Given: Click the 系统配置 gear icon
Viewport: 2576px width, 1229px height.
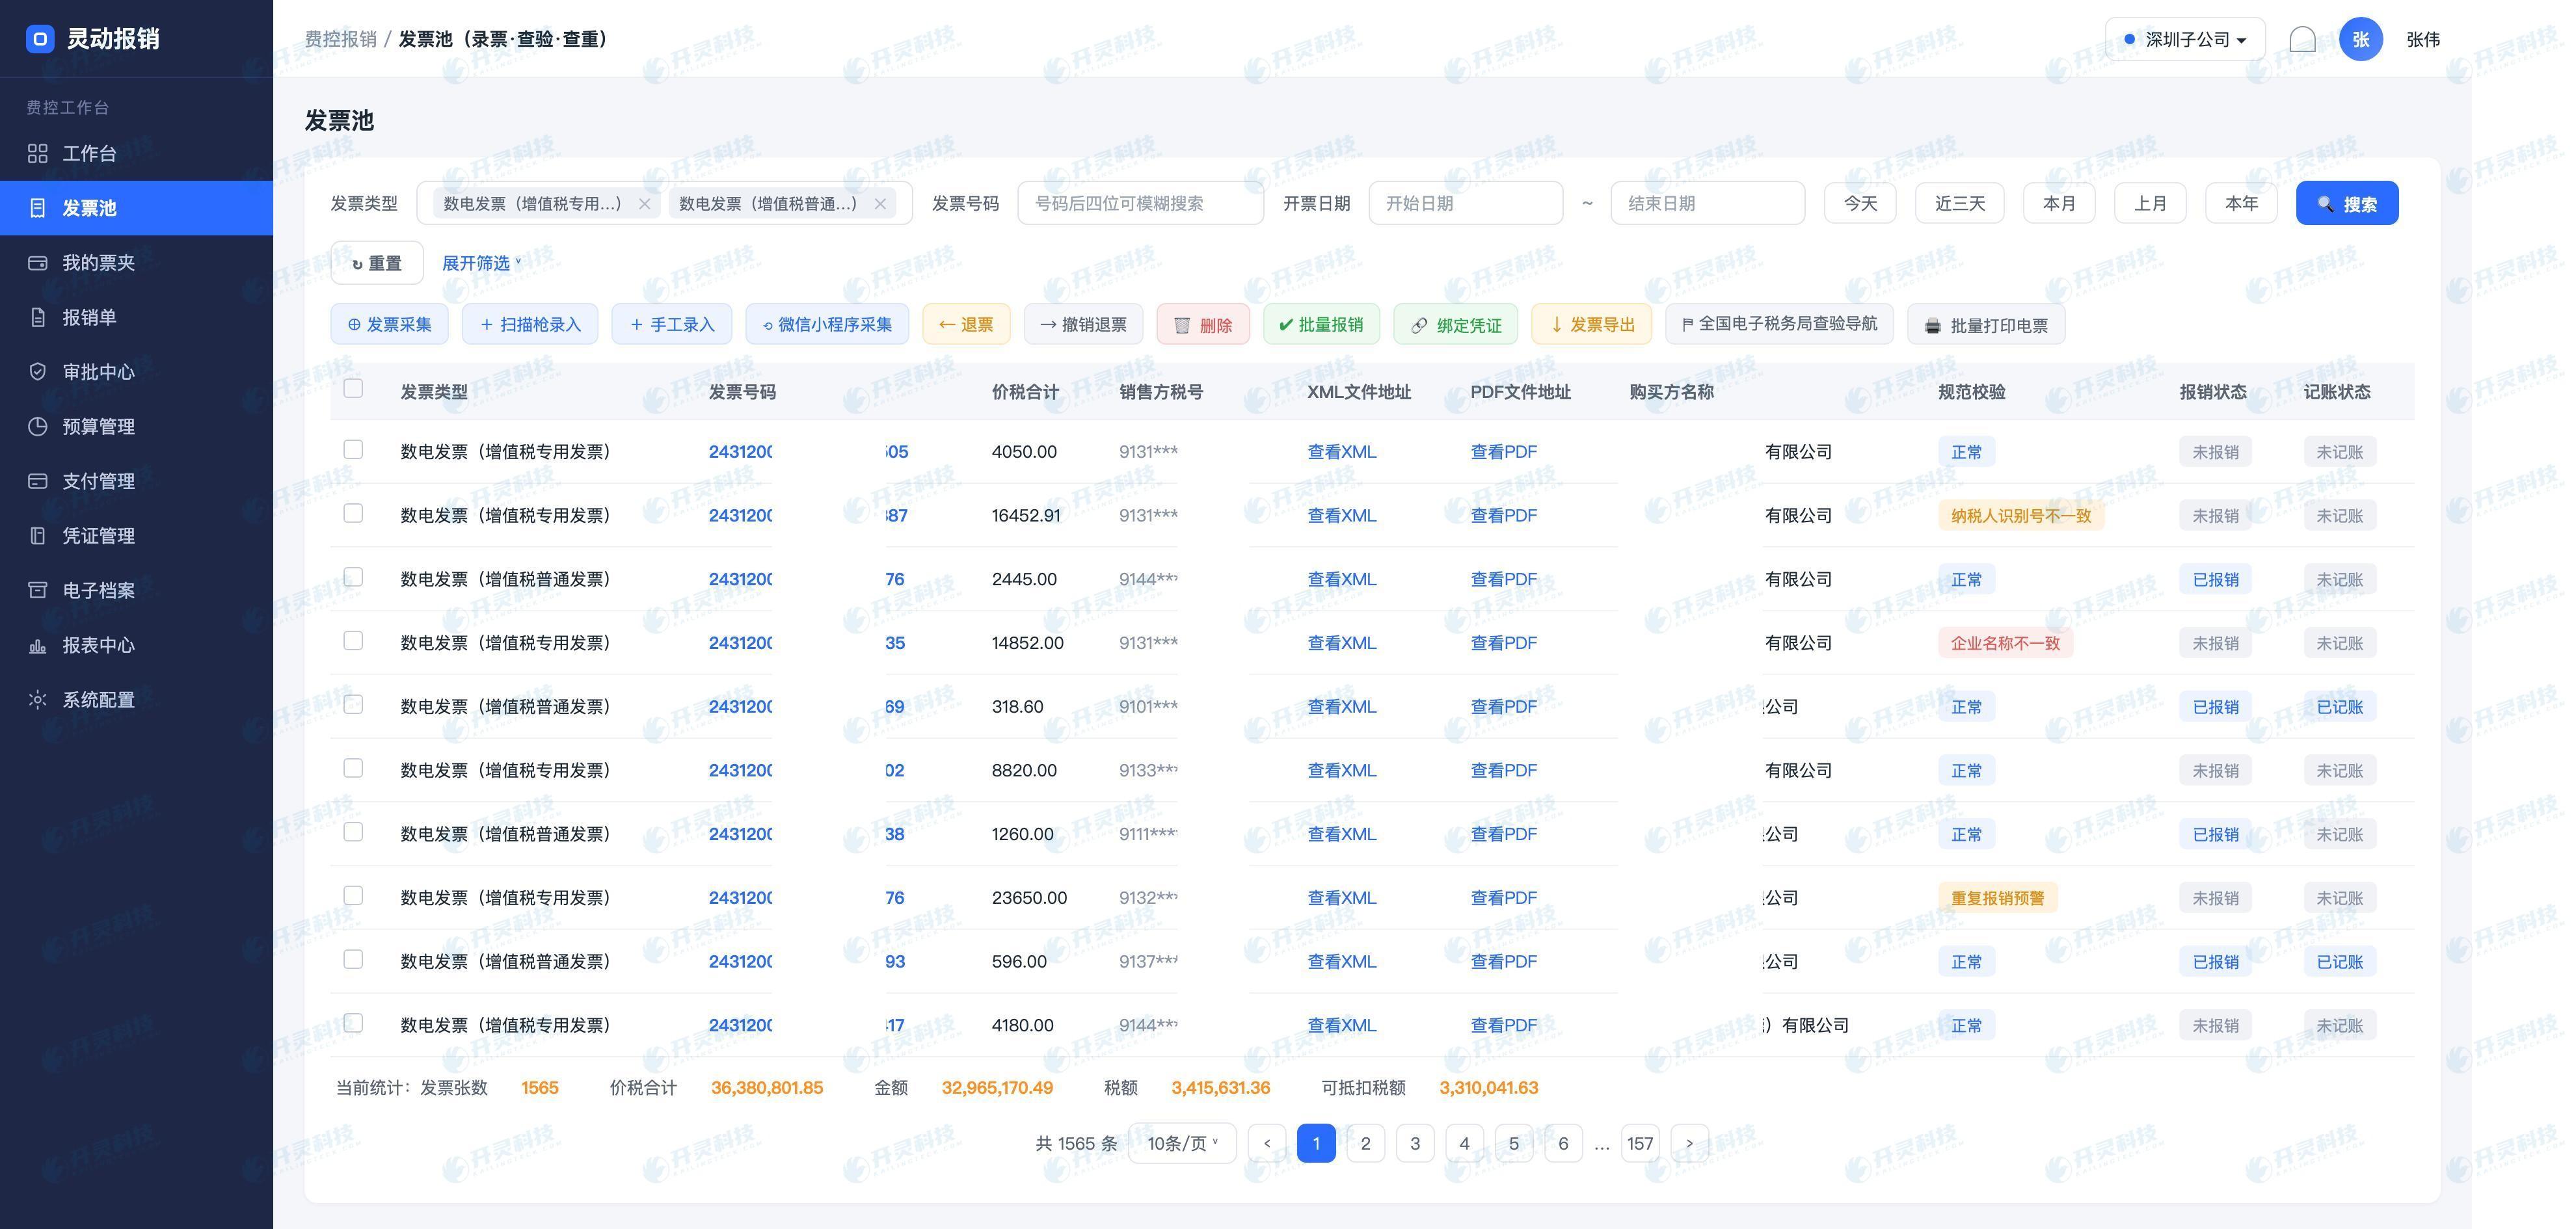Looking at the screenshot, I should pos(38,700).
